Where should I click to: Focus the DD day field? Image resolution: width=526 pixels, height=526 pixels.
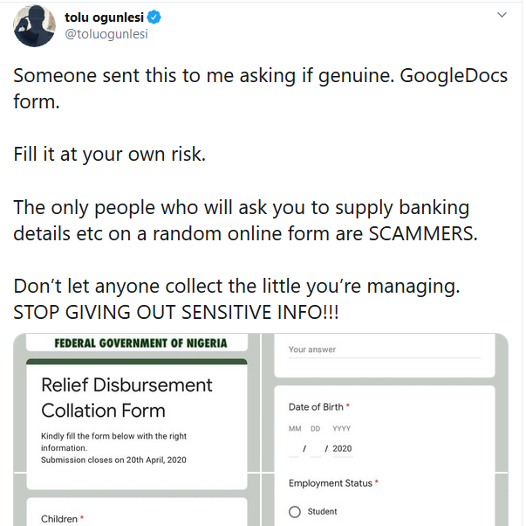tap(316, 448)
